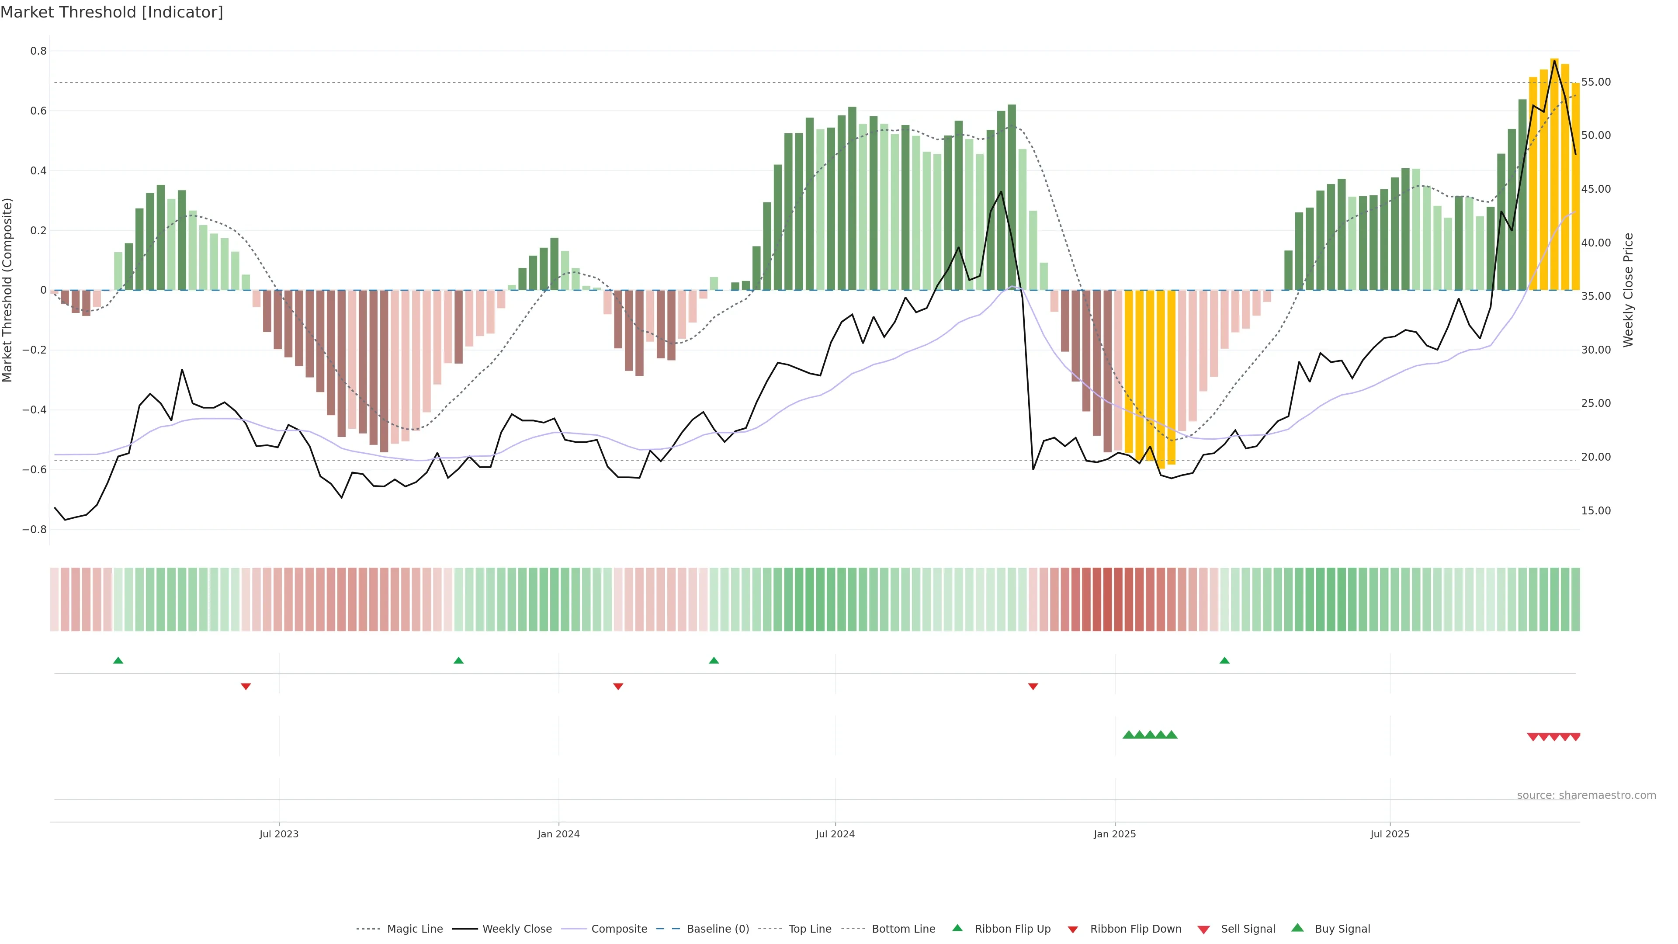Viewport: 1678px width, 944px height.
Task: Click the Jan 2025 axis label
Action: 1115,834
